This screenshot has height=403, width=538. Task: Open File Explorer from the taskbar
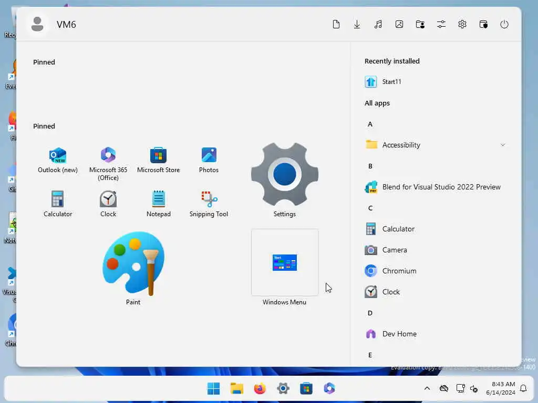click(237, 388)
